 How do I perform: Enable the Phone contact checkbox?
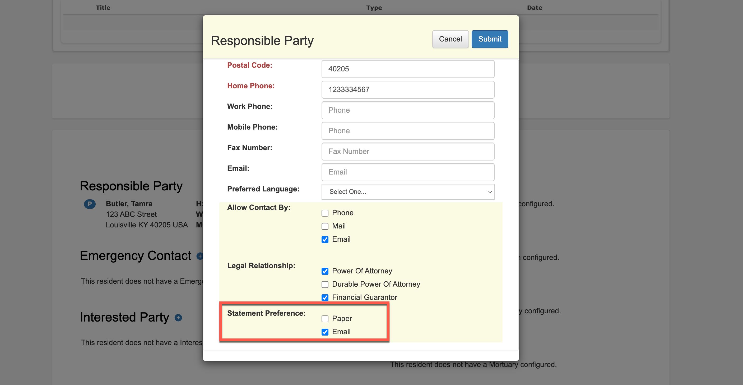(325, 213)
